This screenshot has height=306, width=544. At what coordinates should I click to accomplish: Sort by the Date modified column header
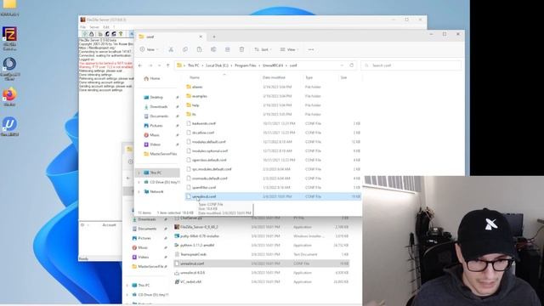274,77
